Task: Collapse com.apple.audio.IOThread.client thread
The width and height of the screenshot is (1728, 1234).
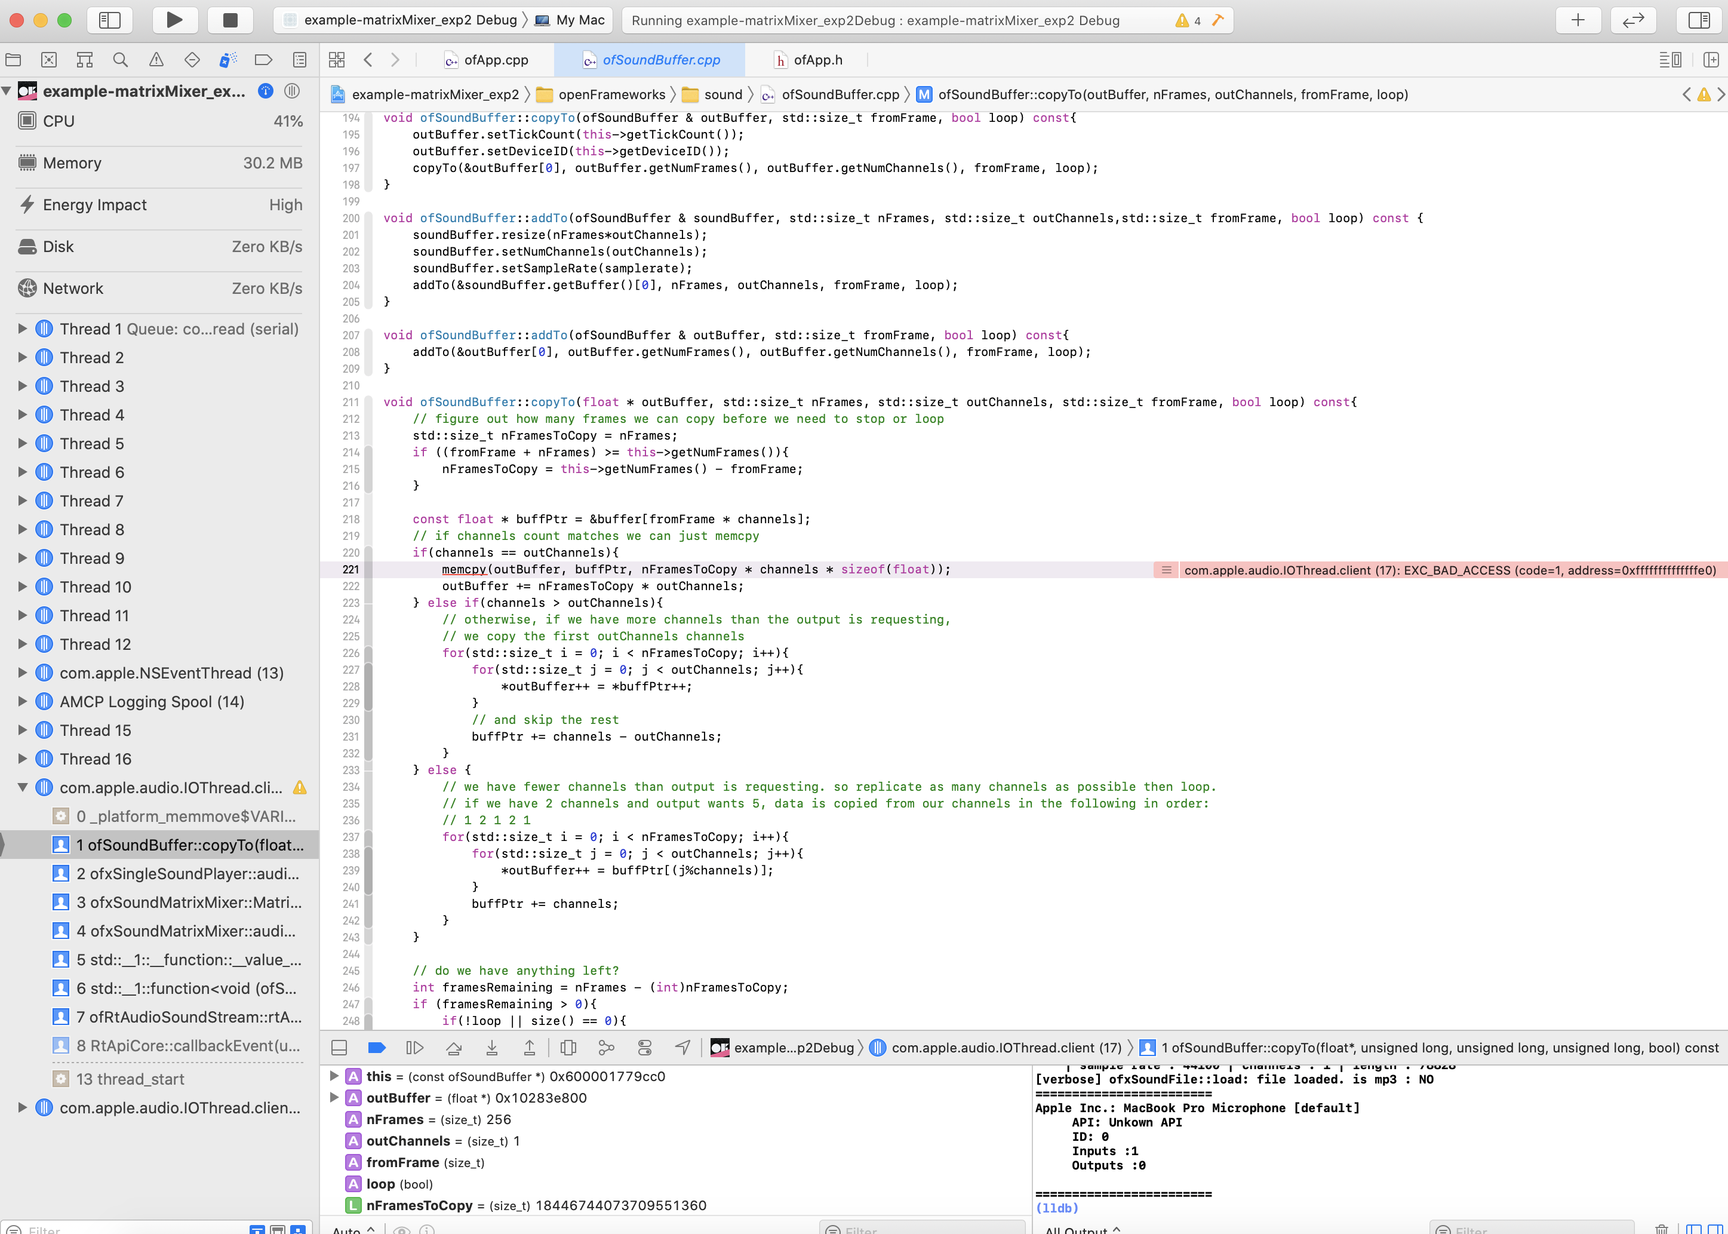Action: pos(22,787)
